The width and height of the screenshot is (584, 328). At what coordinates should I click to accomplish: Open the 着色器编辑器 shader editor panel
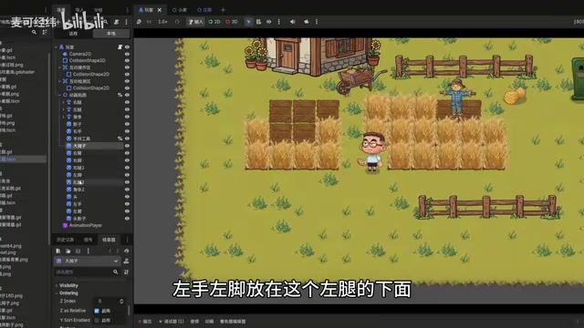click(x=233, y=322)
